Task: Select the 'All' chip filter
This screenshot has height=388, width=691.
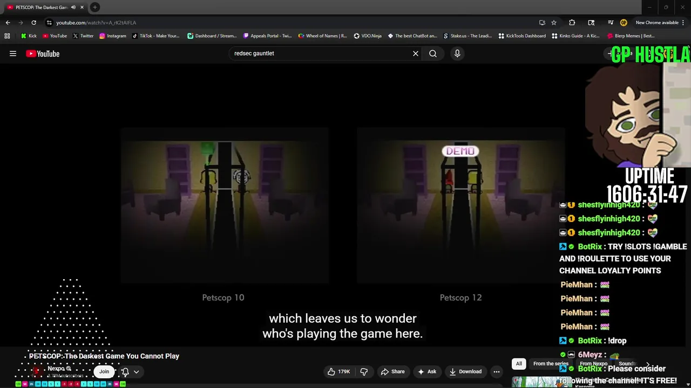Action: click(x=519, y=364)
